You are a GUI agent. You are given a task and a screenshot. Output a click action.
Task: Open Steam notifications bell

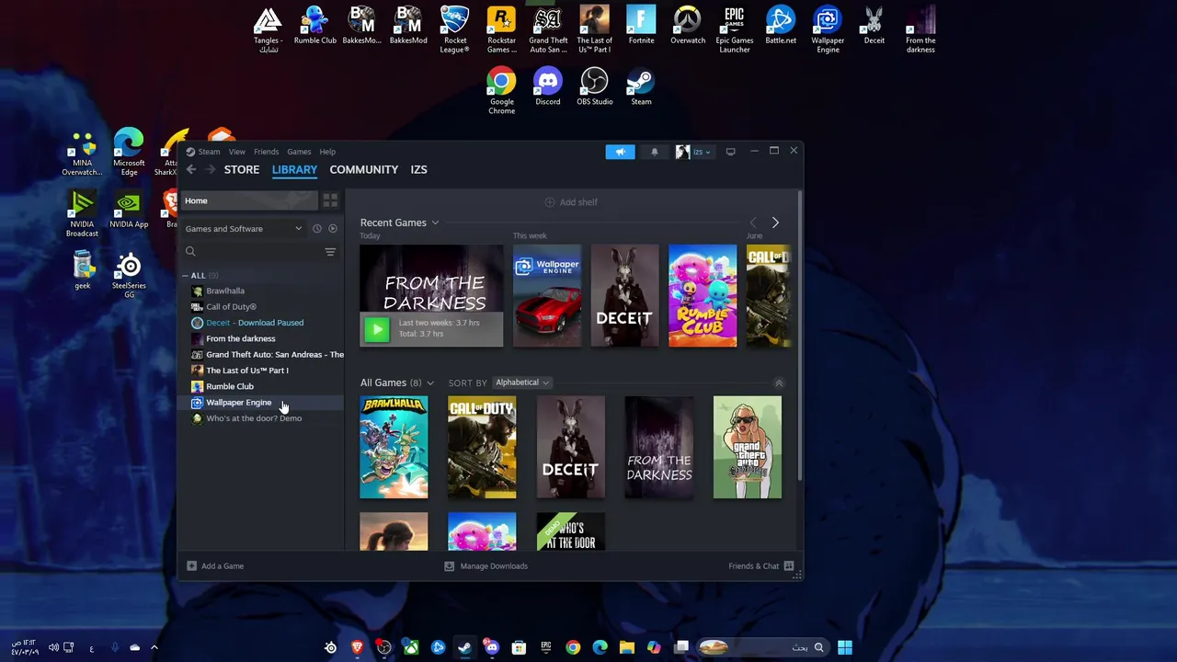coord(655,152)
